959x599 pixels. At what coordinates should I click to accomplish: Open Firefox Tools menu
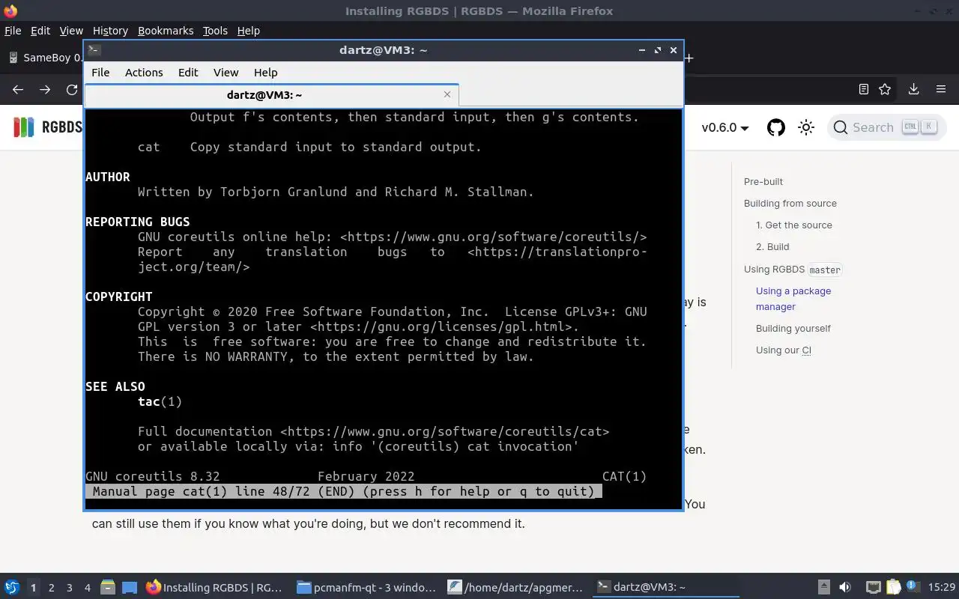215,31
